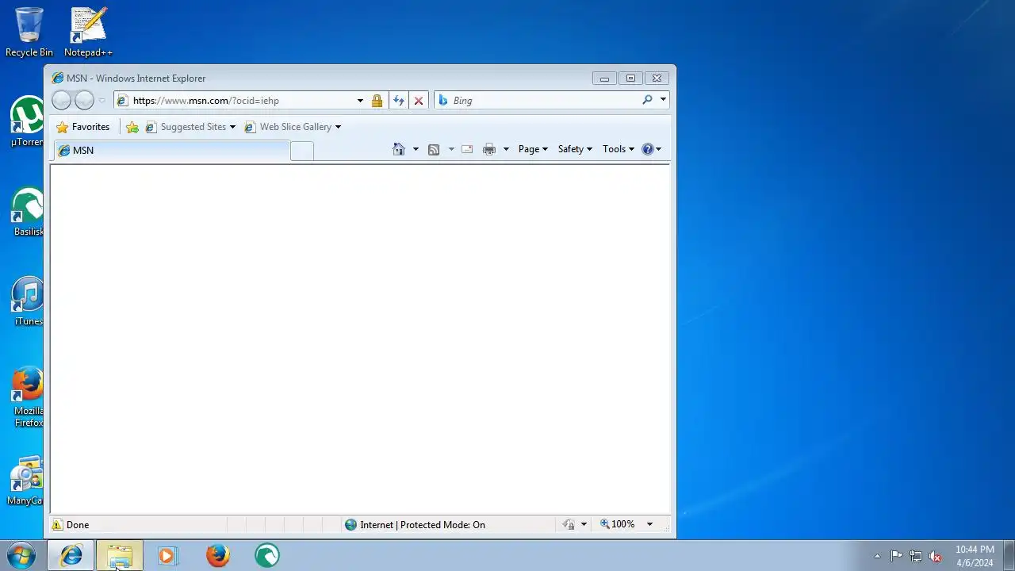Click the Home page icon
Screen dimensions: 1015x571
399,149
